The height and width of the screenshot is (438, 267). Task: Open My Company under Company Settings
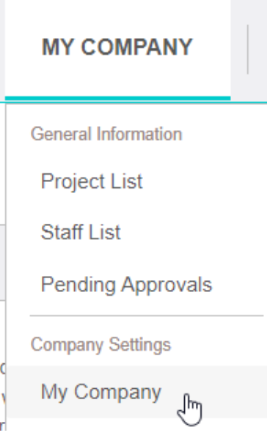[x=100, y=393]
